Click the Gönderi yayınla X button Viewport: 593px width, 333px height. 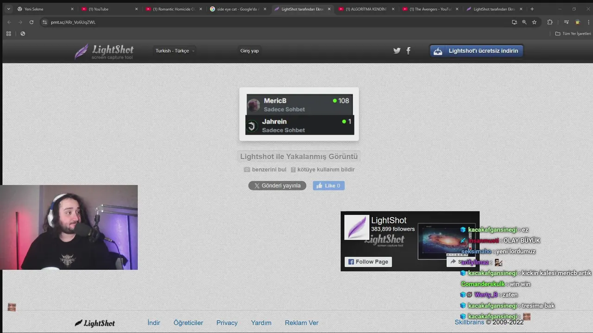277,185
